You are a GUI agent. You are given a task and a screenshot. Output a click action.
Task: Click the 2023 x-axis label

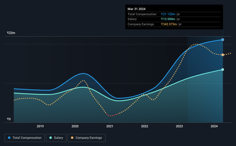(x=179, y=126)
